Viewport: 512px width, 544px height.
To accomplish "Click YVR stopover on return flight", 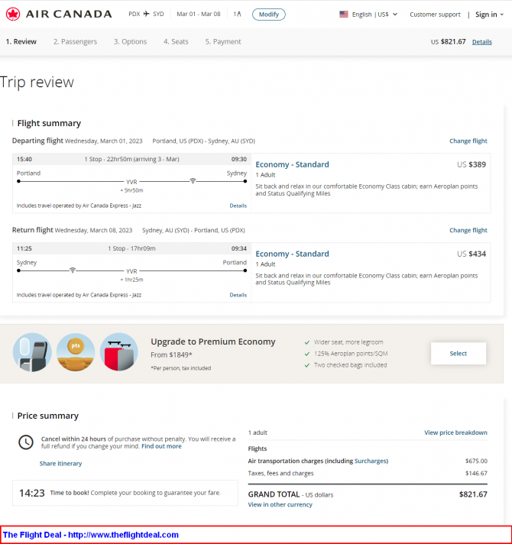I will tap(131, 271).
